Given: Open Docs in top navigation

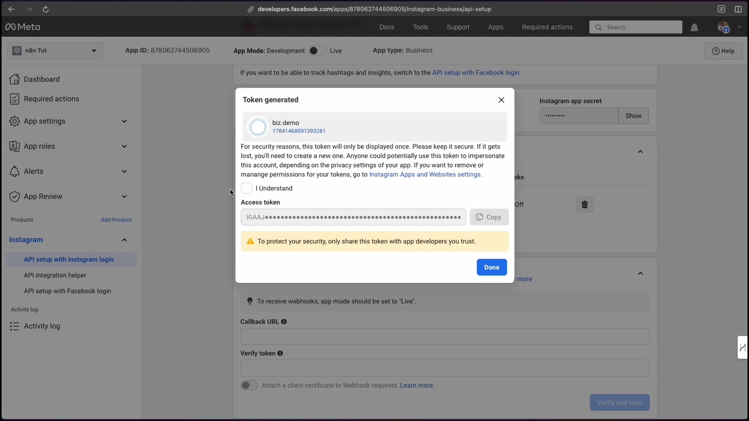Looking at the screenshot, I should (x=387, y=27).
